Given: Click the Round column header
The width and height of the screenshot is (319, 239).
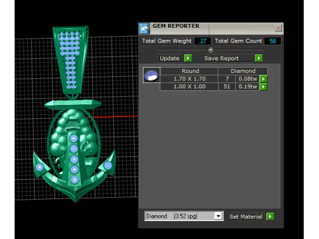Looking at the screenshot, I should click(190, 71).
